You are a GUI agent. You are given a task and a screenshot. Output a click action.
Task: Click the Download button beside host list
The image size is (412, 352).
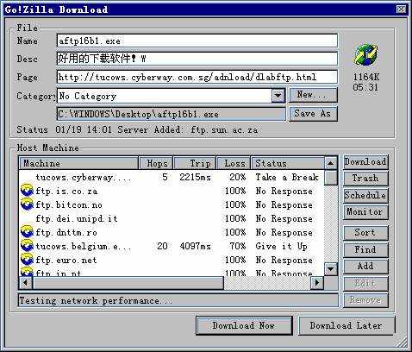365,162
